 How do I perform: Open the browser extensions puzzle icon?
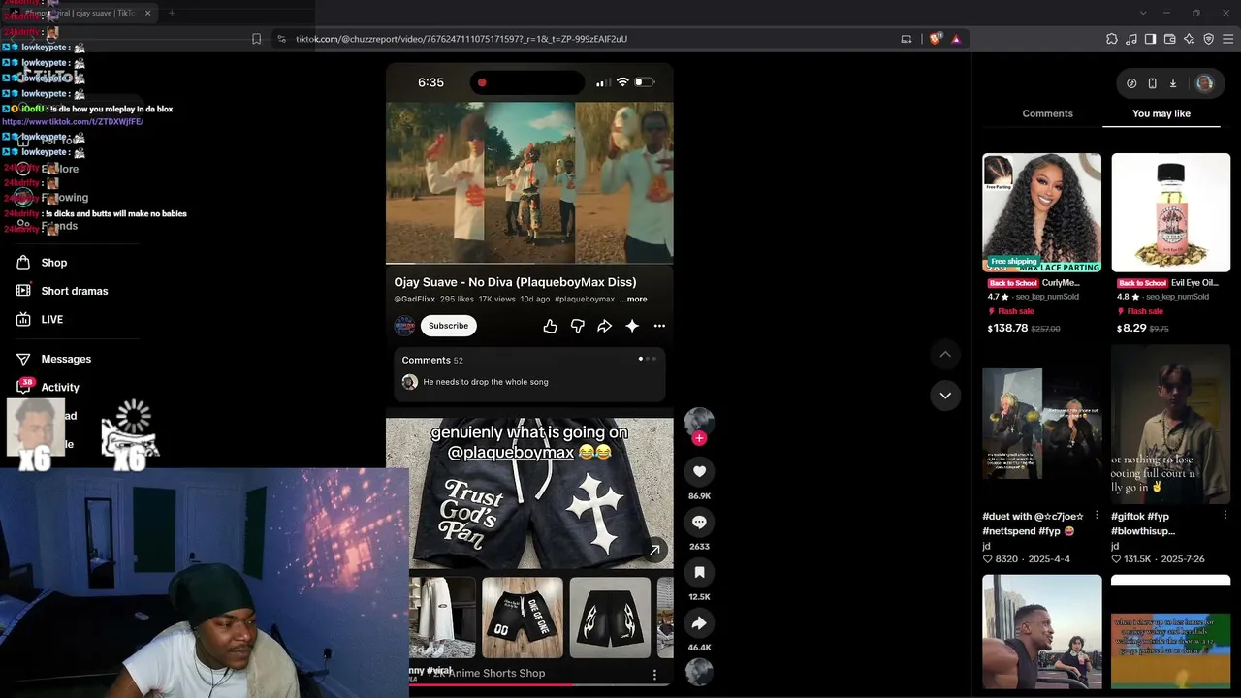point(1112,39)
